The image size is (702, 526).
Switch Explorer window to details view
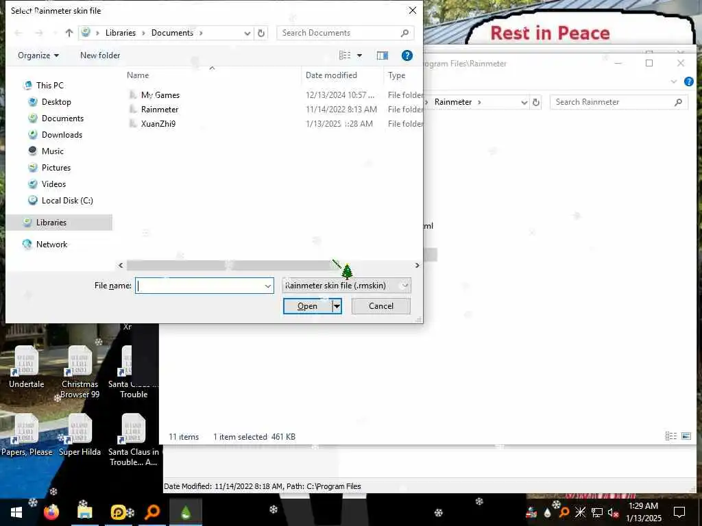point(670,436)
